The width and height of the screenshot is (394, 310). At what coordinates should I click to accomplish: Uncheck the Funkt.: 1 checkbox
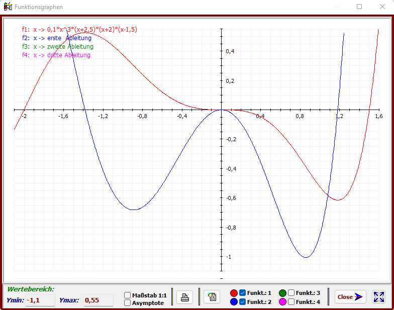pyautogui.click(x=243, y=293)
